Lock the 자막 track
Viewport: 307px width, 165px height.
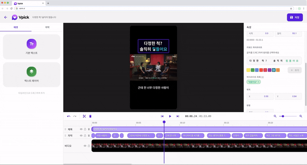tap(85, 136)
